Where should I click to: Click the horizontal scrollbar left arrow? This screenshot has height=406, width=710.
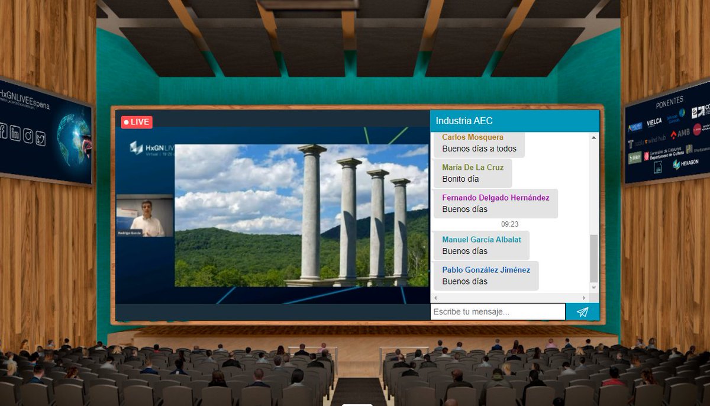[435, 298]
